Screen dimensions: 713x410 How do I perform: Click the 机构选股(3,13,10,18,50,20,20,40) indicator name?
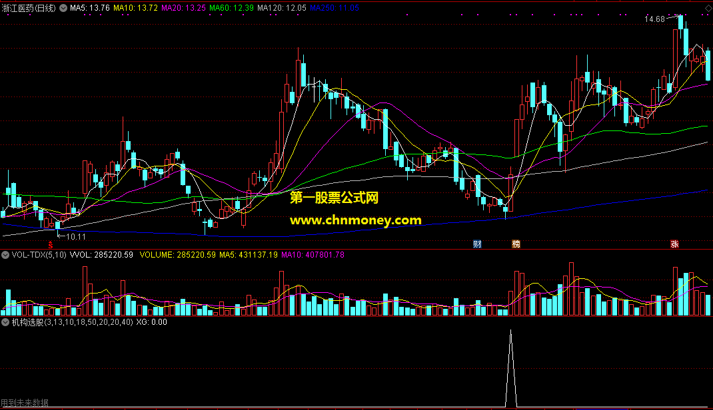(73, 322)
